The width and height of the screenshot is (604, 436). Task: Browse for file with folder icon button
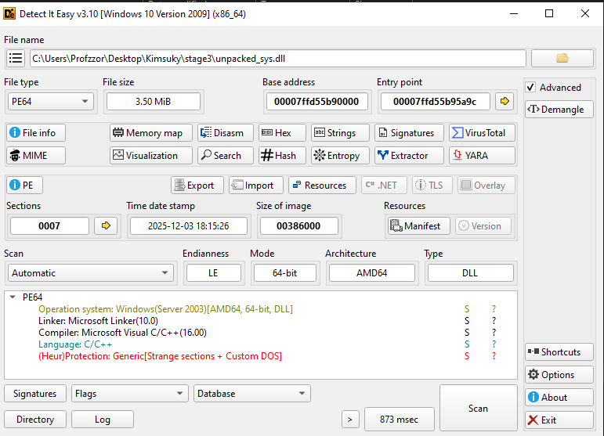[x=562, y=59]
